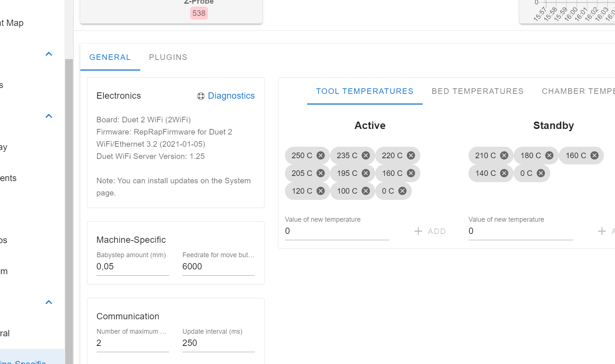Image resolution: width=615 pixels, height=364 pixels.
Task: Collapse the first sidebar group chevron below Map
Action: [49, 54]
